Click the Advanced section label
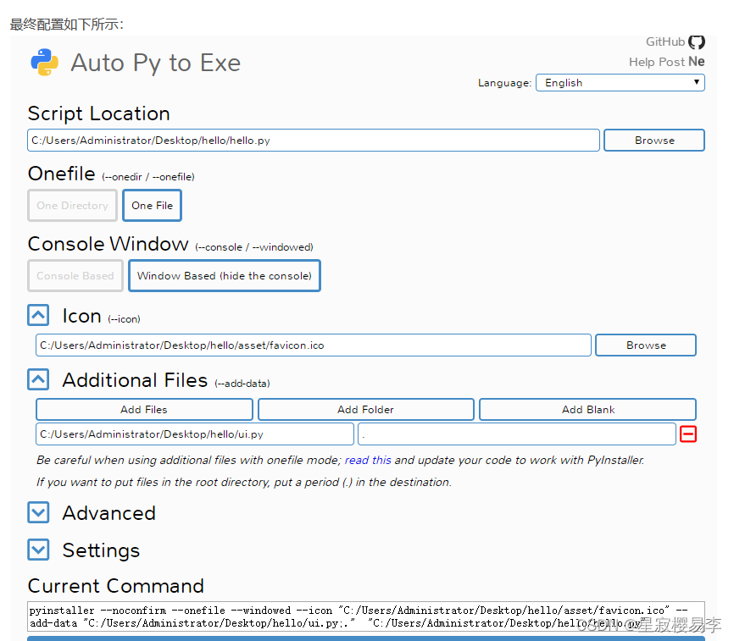The height and width of the screenshot is (641, 734). [x=109, y=513]
